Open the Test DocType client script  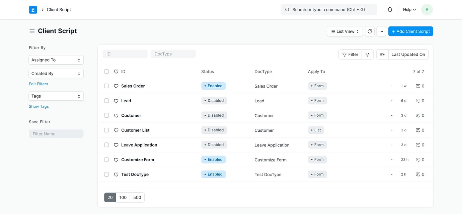[135, 174]
